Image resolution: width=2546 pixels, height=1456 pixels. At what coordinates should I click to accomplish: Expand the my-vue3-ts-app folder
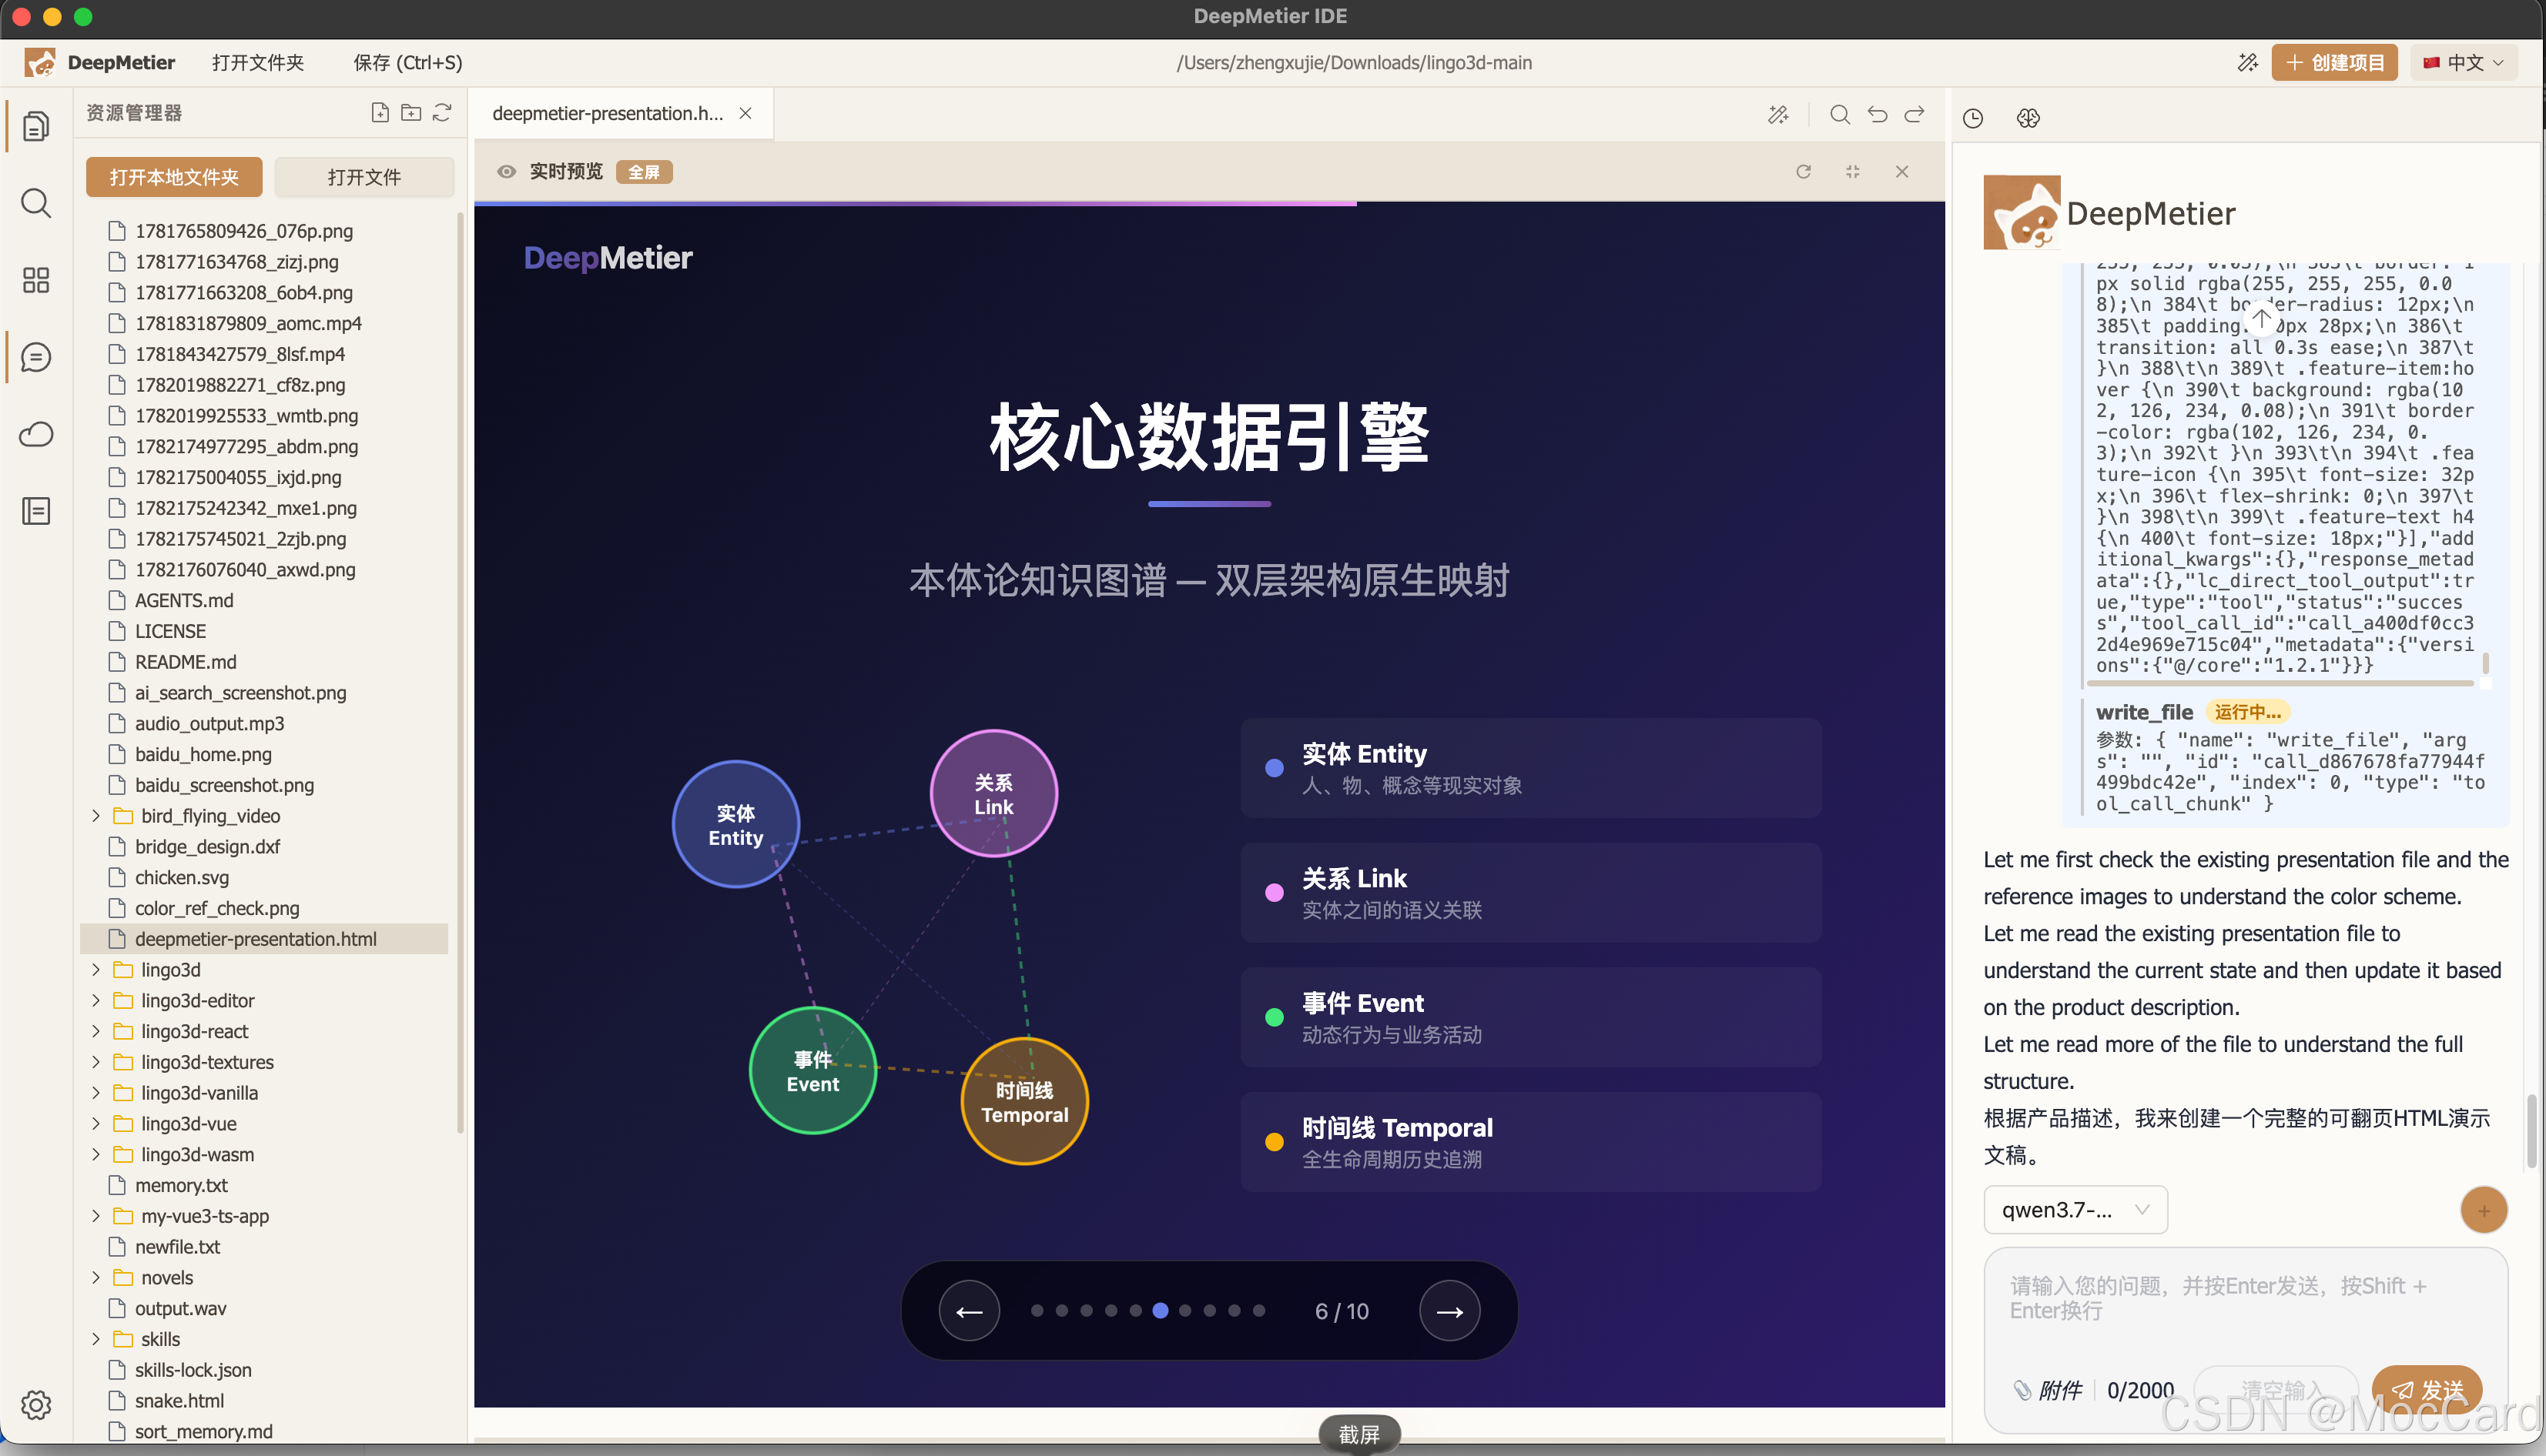coord(96,1215)
